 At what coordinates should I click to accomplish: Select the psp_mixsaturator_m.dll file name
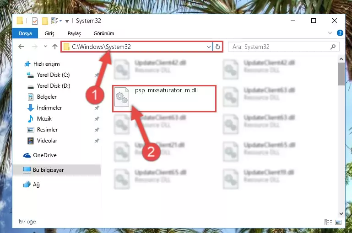166,90
